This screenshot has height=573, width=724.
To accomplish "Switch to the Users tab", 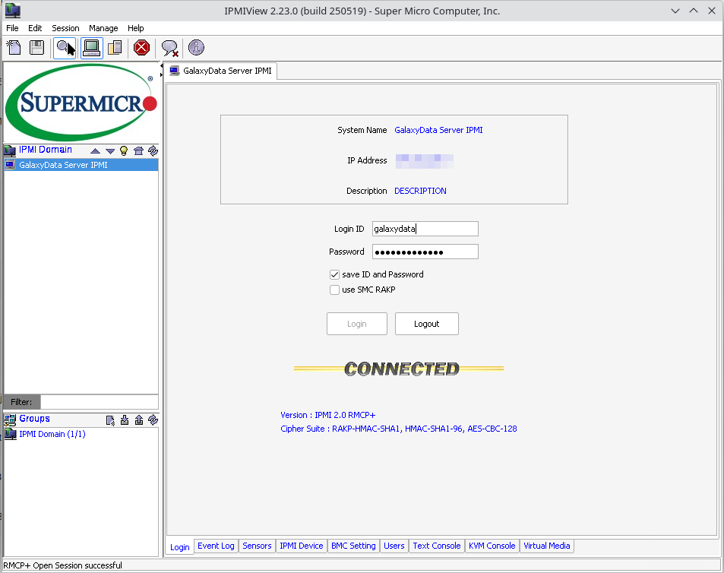I will (x=394, y=546).
